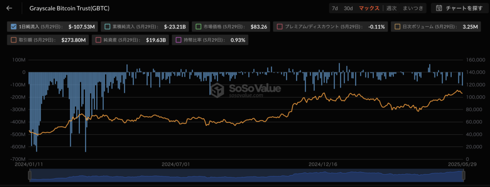Click the $-23.21B cumulative inflow value
This screenshot has height=187, width=490.
pyautogui.click(x=175, y=27)
